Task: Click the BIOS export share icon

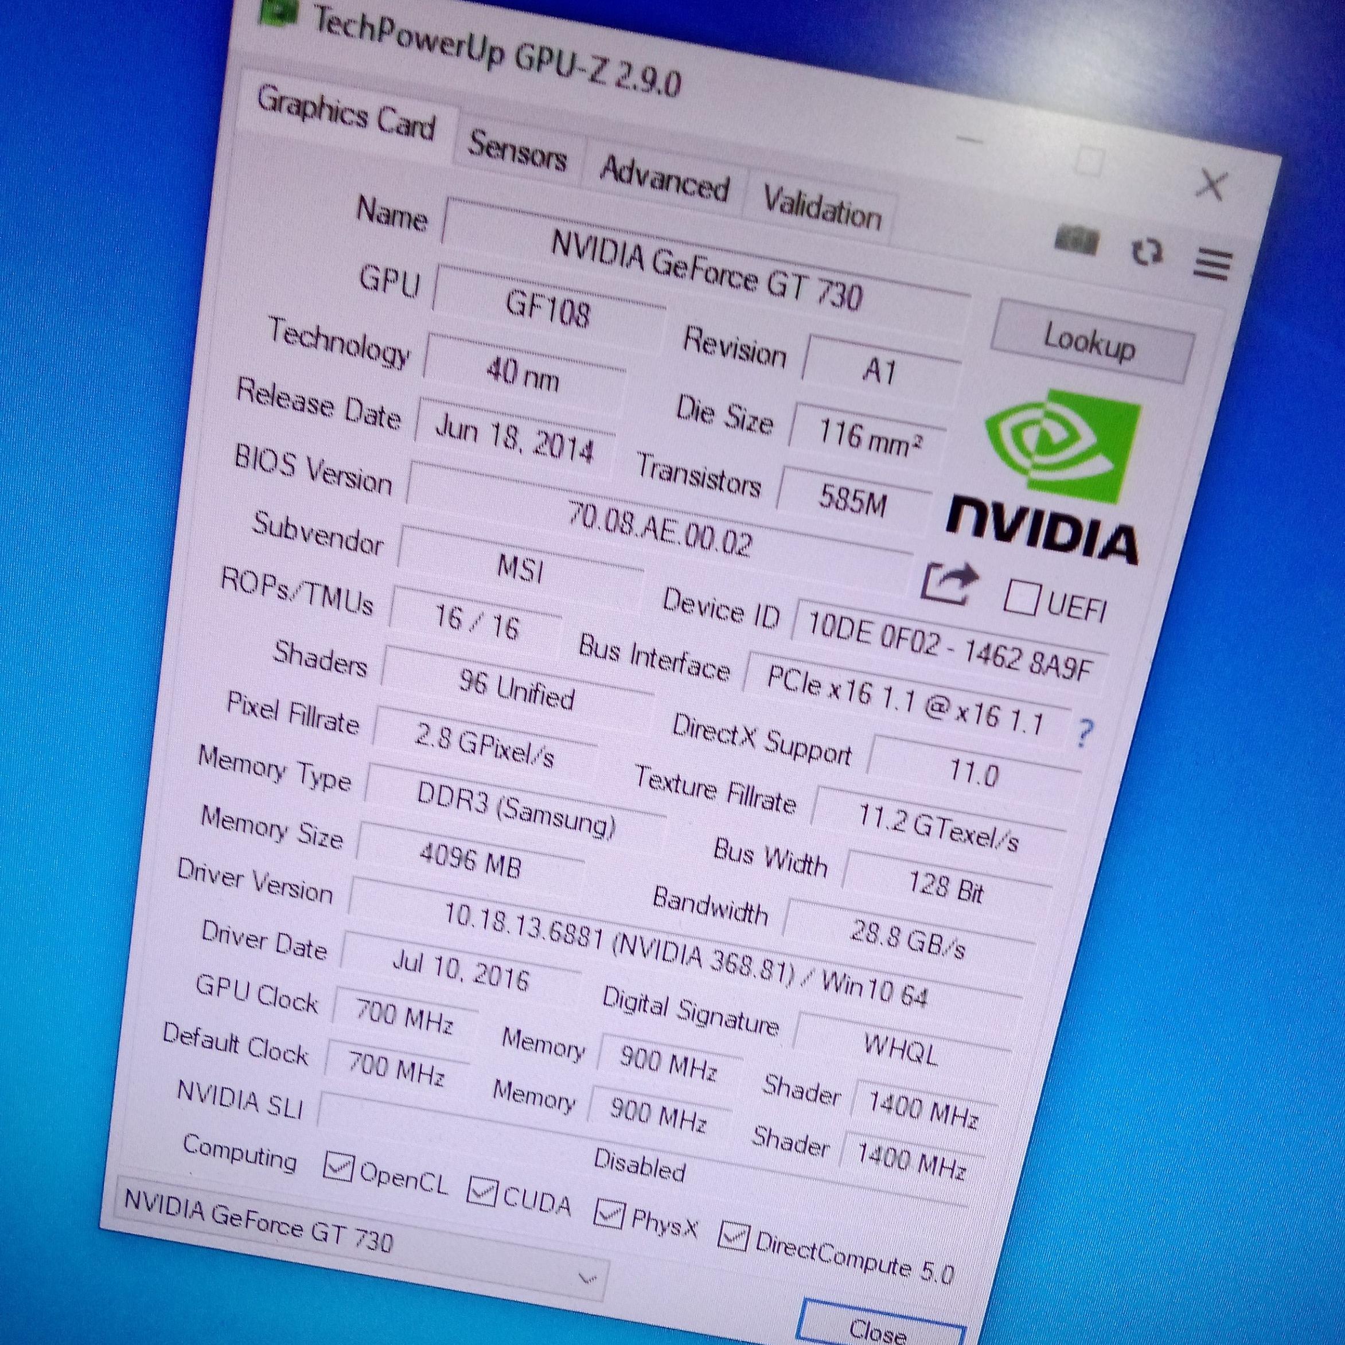Action: point(948,584)
